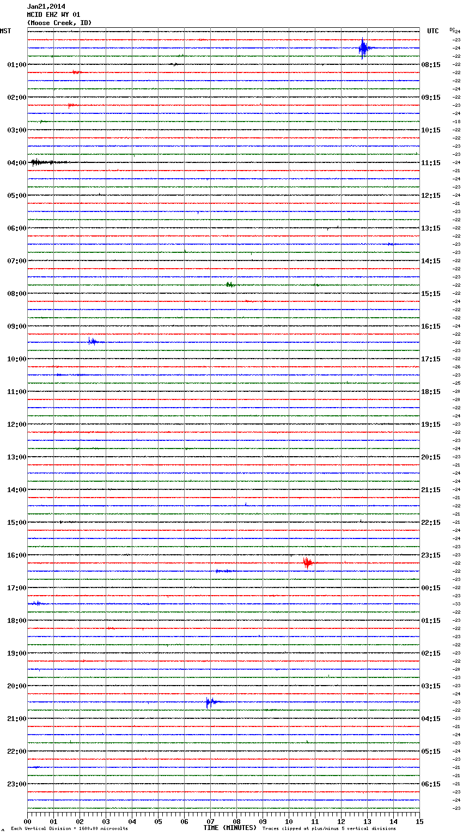Click the '18:00' MST time label
The image size is (463, 836).
pyautogui.click(x=17, y=620)
